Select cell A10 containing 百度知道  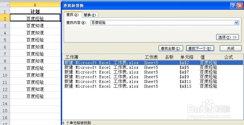click(35, 74)
